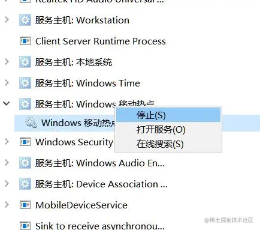Select the Client Server Runtime Process row
Viewport: 260px width, 230px height.
pyautogui.click(x=101, y=41)
